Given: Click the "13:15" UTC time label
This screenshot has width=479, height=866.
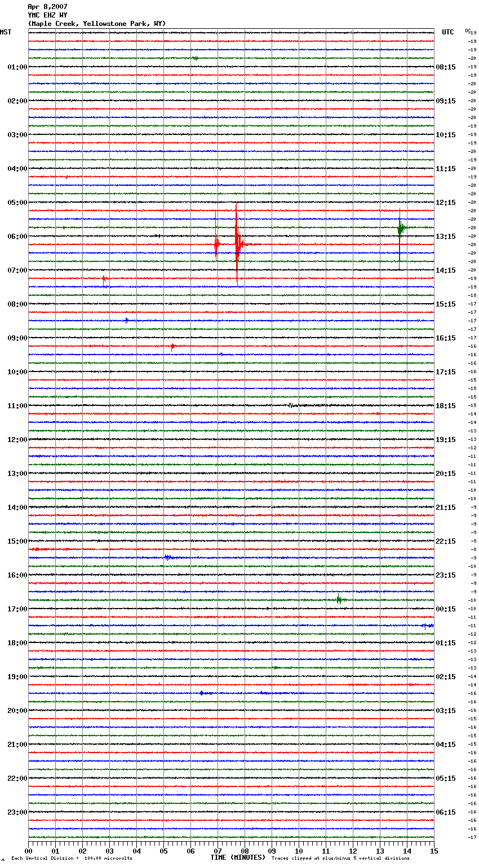Looking at the screenshot, I should (446, 237).
